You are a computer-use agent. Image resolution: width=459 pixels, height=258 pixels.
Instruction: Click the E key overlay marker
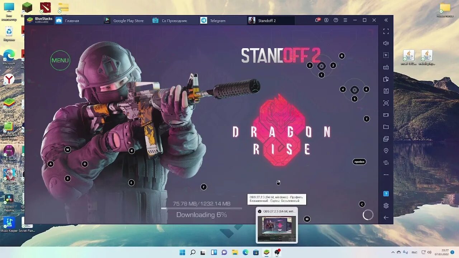(131, 183)
